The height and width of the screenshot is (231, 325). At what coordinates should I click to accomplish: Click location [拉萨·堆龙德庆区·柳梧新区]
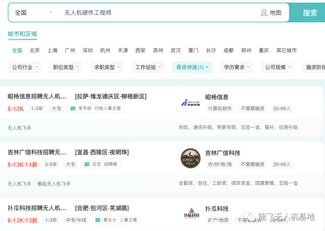110,97
